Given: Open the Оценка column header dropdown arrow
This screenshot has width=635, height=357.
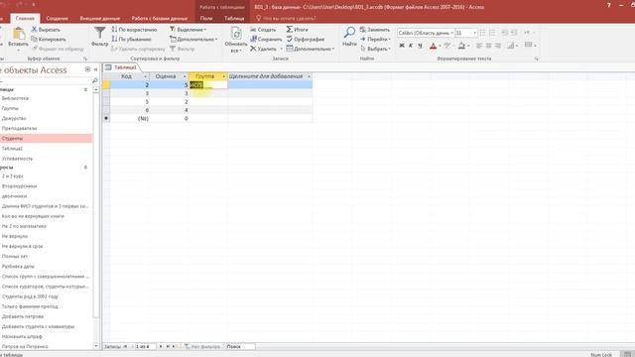Looking at the screenshot, I should (x=185, y=76).
